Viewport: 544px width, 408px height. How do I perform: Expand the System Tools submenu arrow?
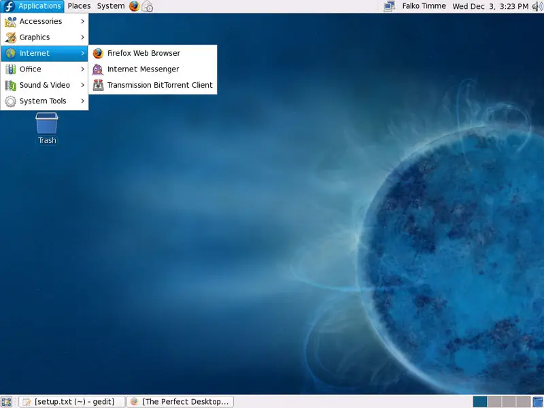tap(82, 101)
